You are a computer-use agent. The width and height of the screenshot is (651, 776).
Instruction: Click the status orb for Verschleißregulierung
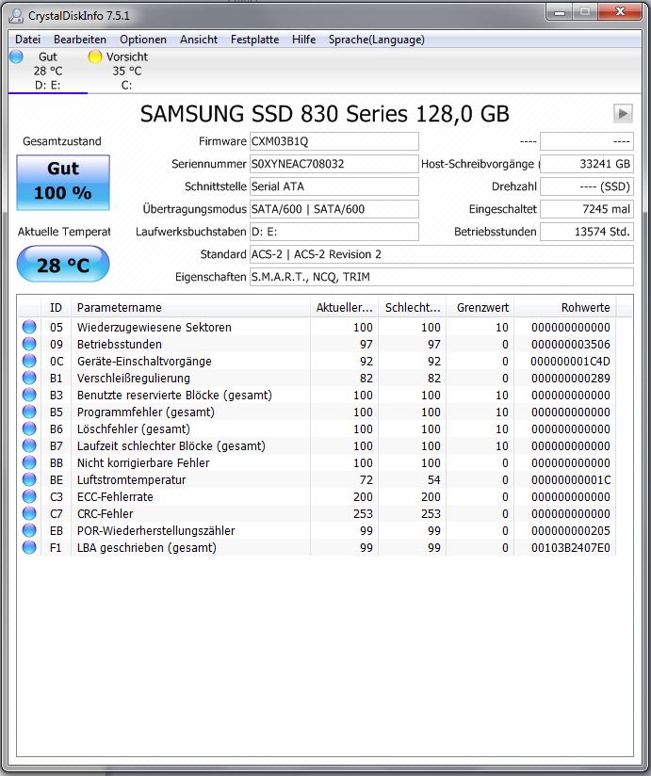(x=29, y=378)
